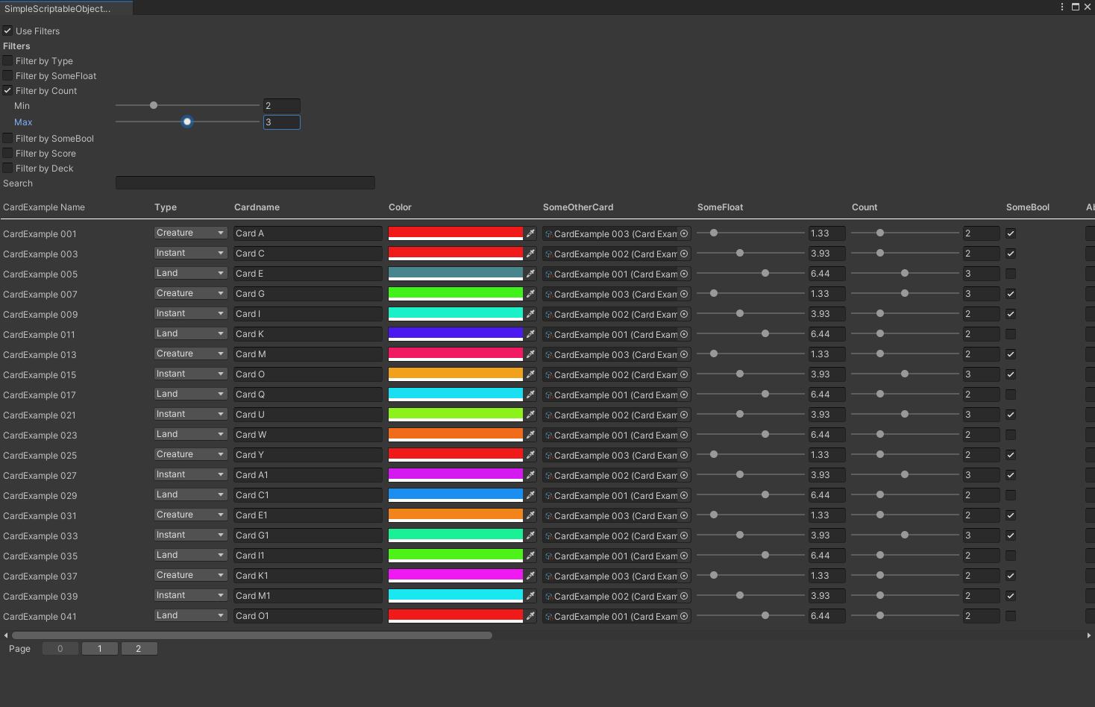Open object picker in the CardExample 035 row

coord(684,556)
